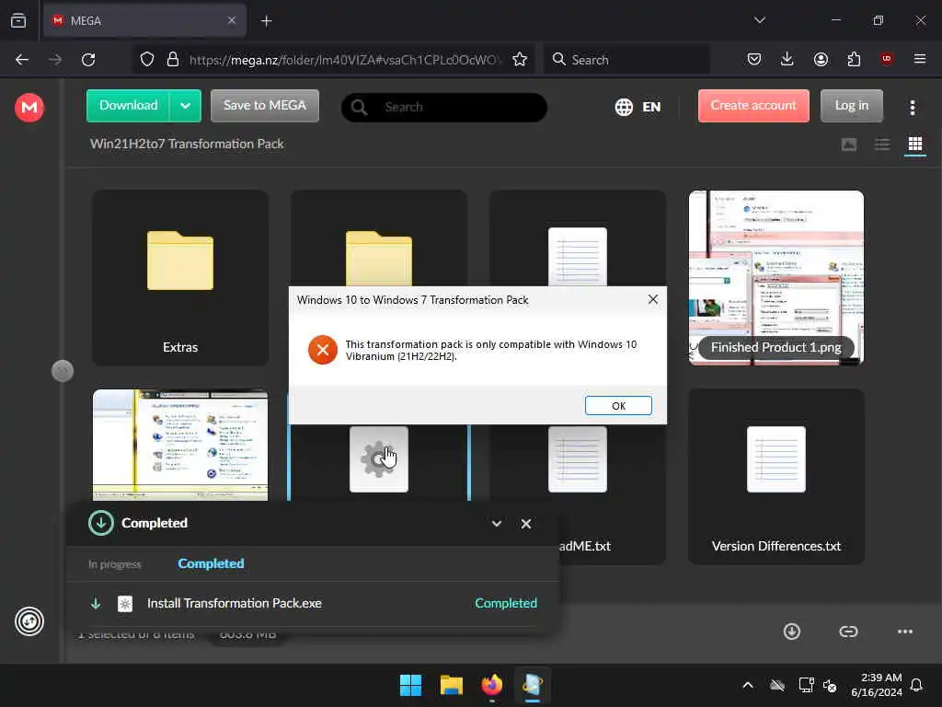Open File Explorer from taskbar
The height and width of the screenshot is (707, 942).
pyautogui.click(x=451, y=685)
